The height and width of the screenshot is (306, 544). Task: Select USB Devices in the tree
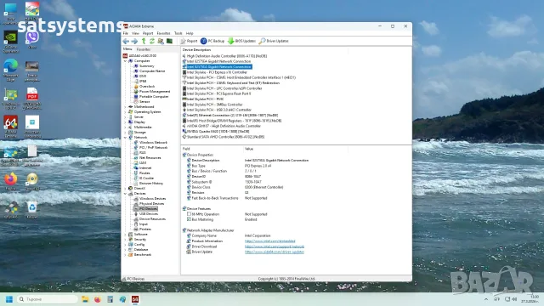[149, 213]
